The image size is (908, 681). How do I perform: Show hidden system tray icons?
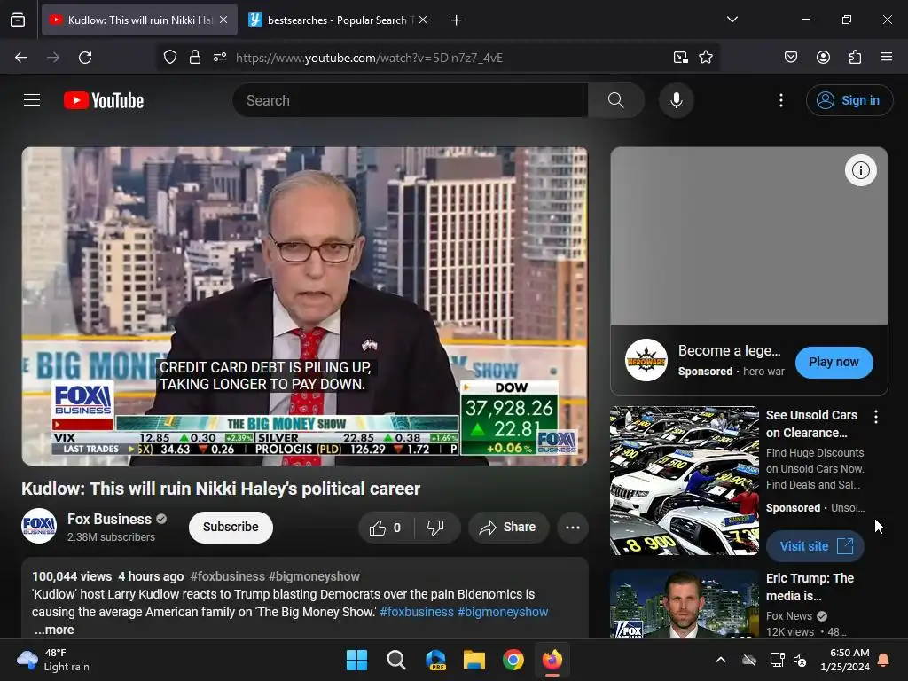pyautogui.click(x=721, y=660)
